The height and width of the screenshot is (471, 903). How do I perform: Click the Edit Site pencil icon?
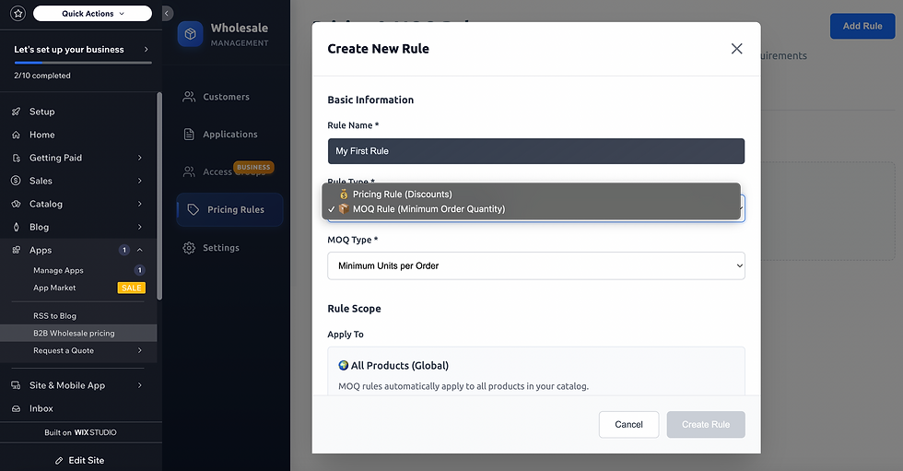tap(59, 460)
